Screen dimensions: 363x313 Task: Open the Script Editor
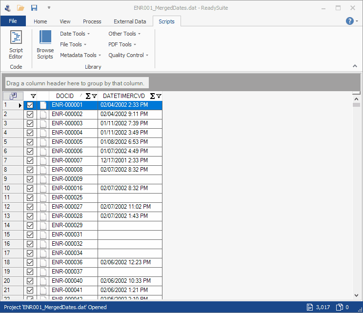coord(16,44)
